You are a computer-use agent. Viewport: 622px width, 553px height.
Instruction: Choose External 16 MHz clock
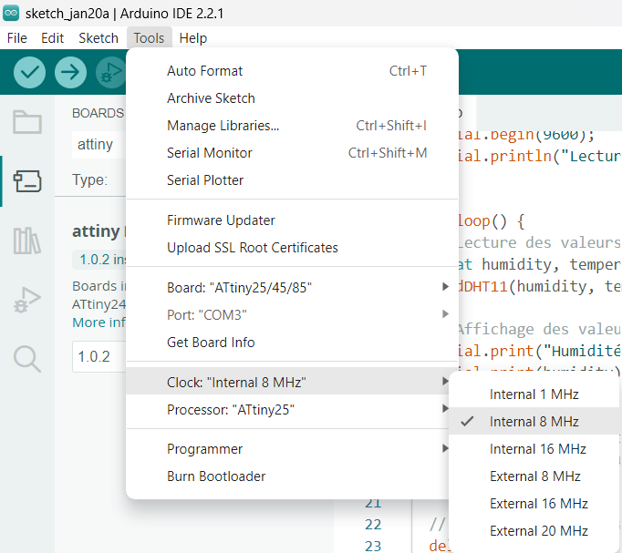(538, 504)
